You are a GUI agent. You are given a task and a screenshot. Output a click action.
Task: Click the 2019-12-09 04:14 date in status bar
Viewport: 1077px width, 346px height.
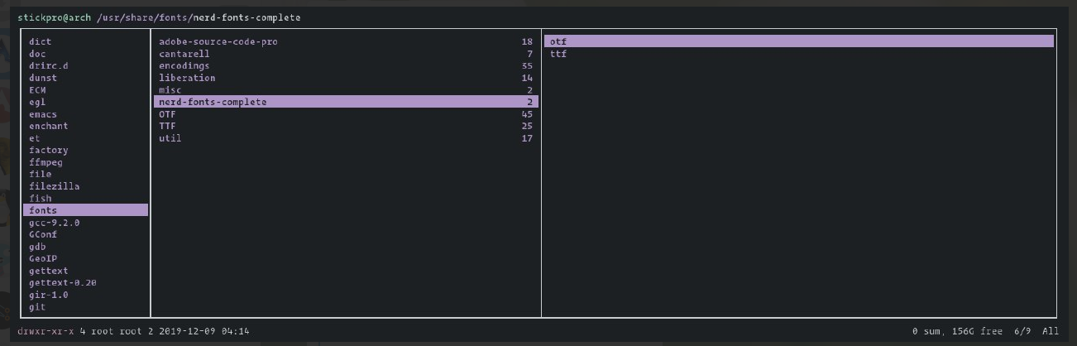point(203,331)
